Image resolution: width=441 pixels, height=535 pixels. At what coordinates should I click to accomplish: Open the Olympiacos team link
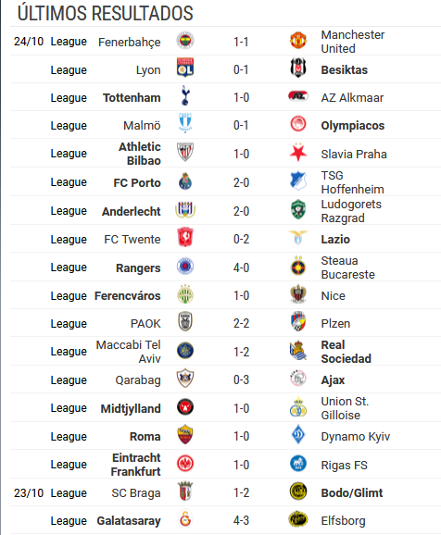point(353,126)
